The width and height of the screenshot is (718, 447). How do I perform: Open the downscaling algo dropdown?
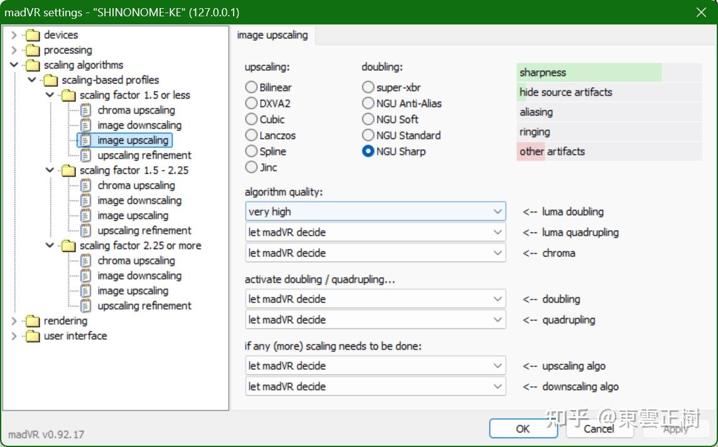376,386
